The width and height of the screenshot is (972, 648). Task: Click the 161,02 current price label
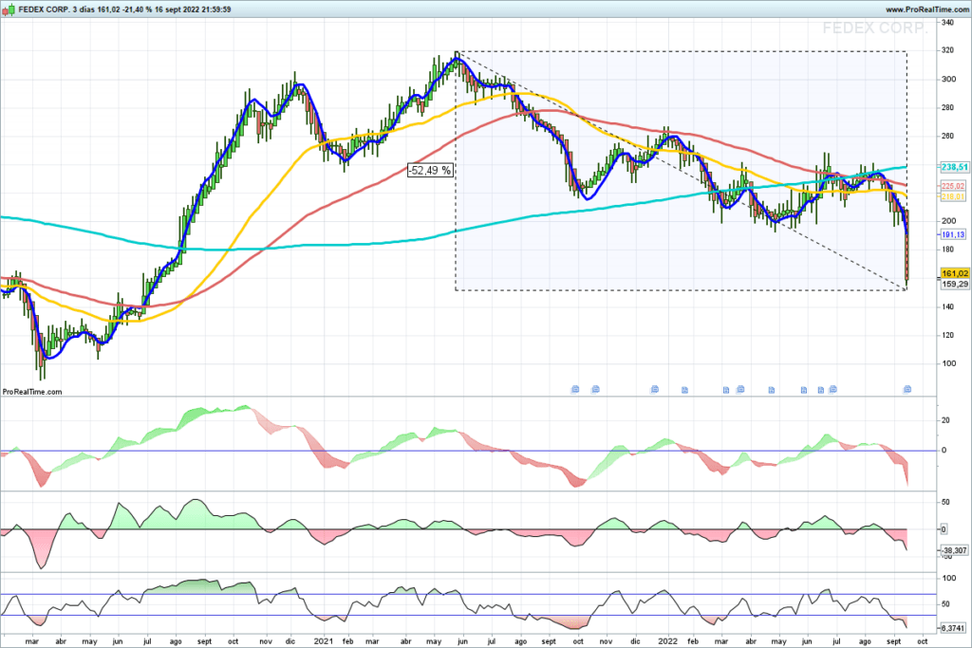(x=955, y=273)
